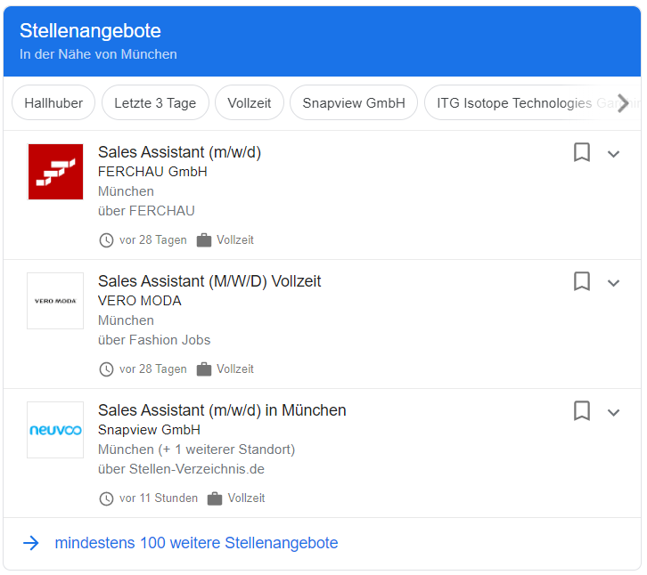Image resolution: width=647 pixels, height=575 pixels.
Task: Click the FERCHAU red logo thumbnail
Action: pyautogui.click(x=55, y=172)
